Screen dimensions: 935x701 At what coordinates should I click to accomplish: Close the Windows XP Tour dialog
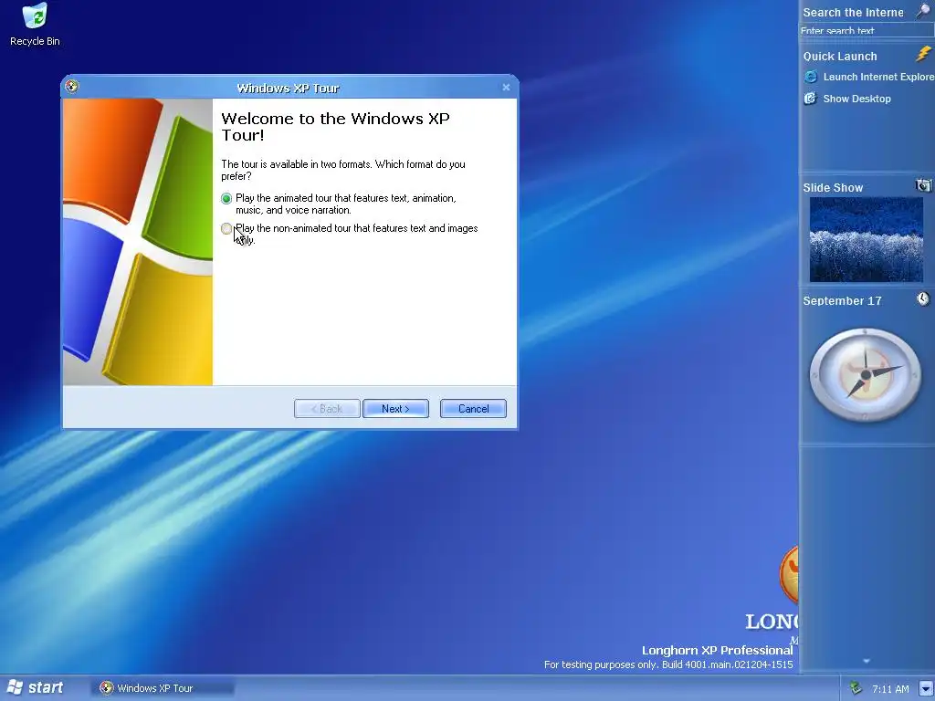[x=506, y=88]
